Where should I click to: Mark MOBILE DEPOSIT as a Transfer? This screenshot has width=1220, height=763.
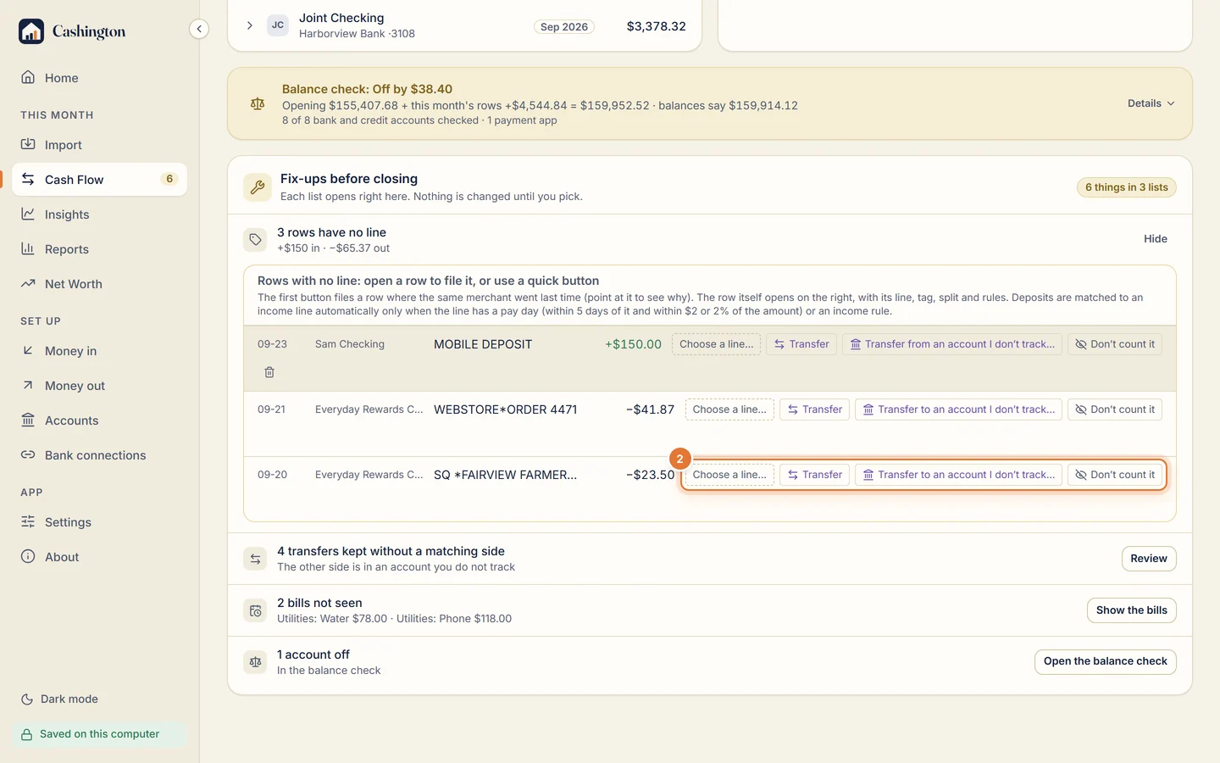tap(801, 344)
